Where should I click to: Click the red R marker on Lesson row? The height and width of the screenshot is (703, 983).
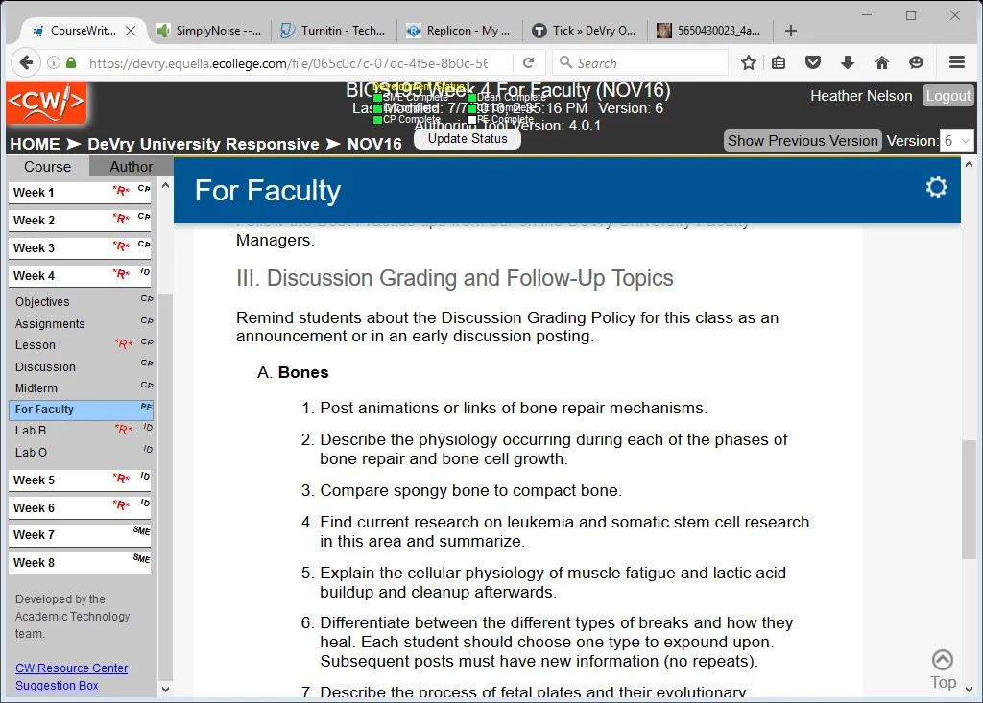point(124,344)
